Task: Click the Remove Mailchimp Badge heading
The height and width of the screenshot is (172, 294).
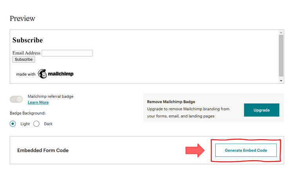Action: coord(171,102)
